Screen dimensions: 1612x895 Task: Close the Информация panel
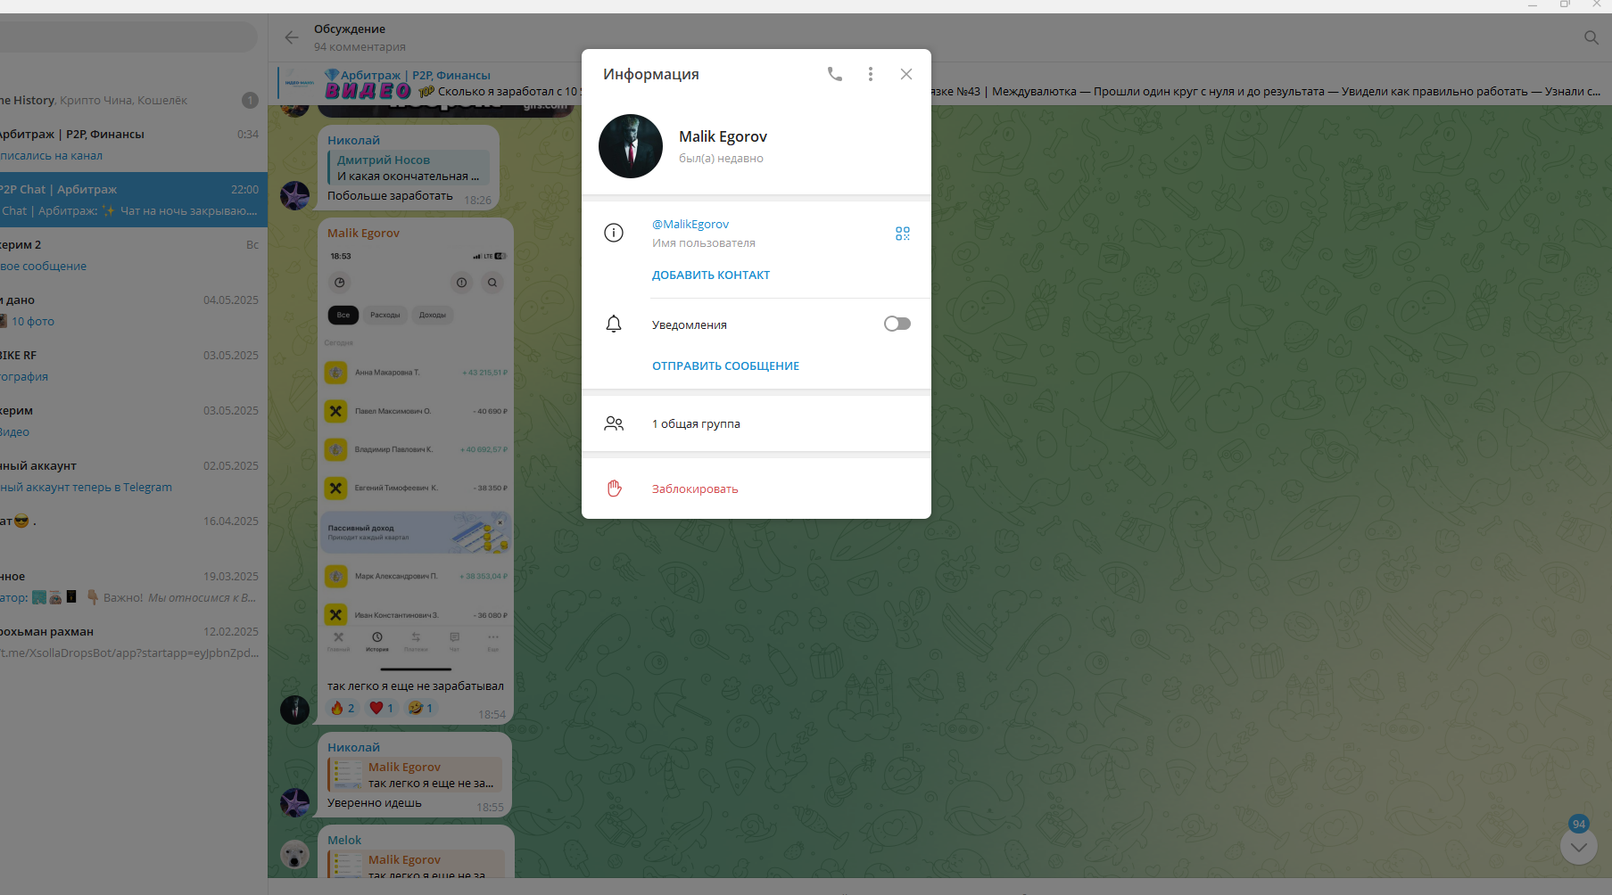coord(906,74)
